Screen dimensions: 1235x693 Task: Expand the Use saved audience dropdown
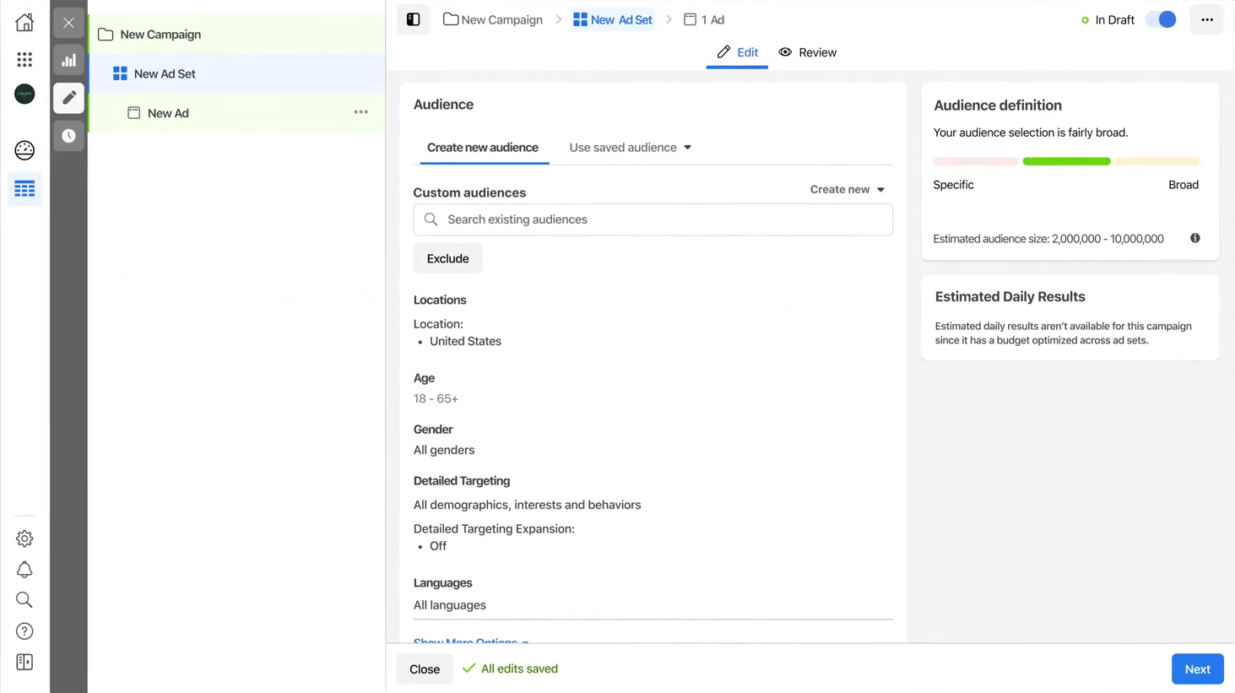click(x=630, y=148)
